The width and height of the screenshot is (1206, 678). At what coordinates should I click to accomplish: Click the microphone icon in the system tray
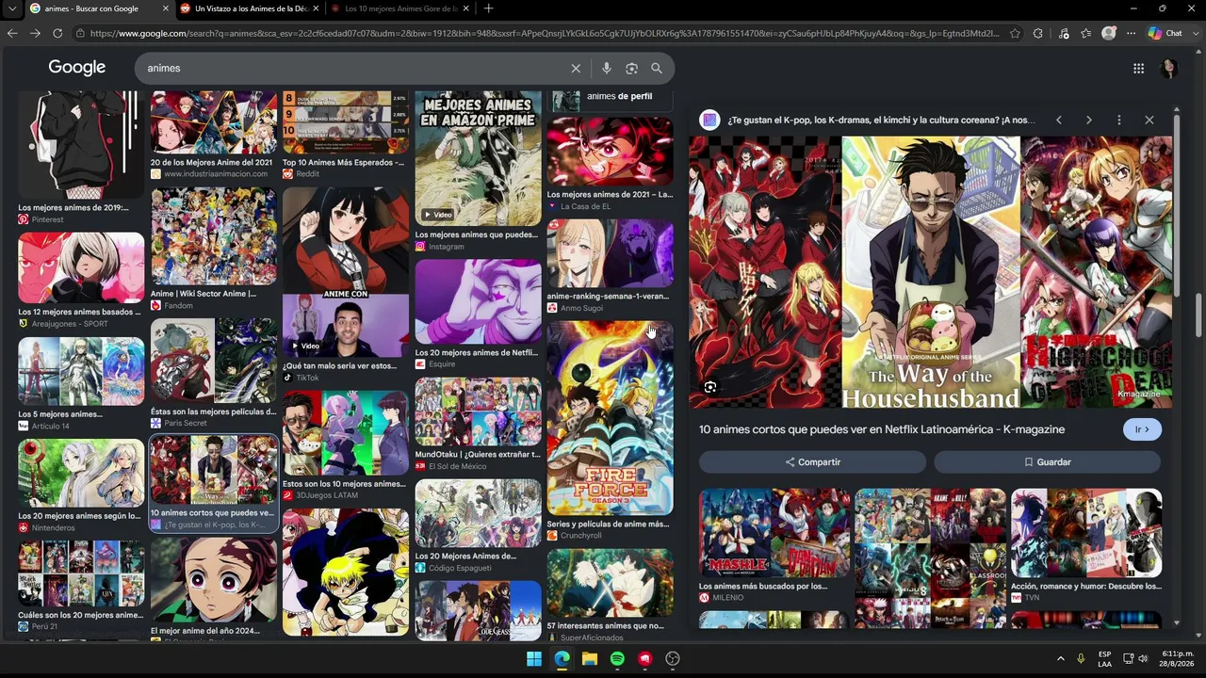pyautogui.click(x=1081, y=658)
